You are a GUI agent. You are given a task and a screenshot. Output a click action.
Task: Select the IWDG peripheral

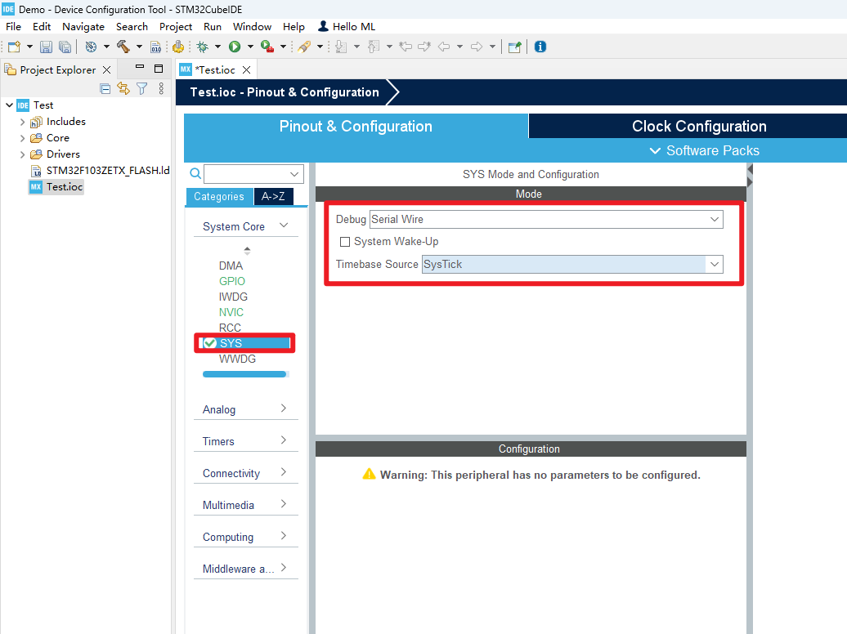coord(233,297)
